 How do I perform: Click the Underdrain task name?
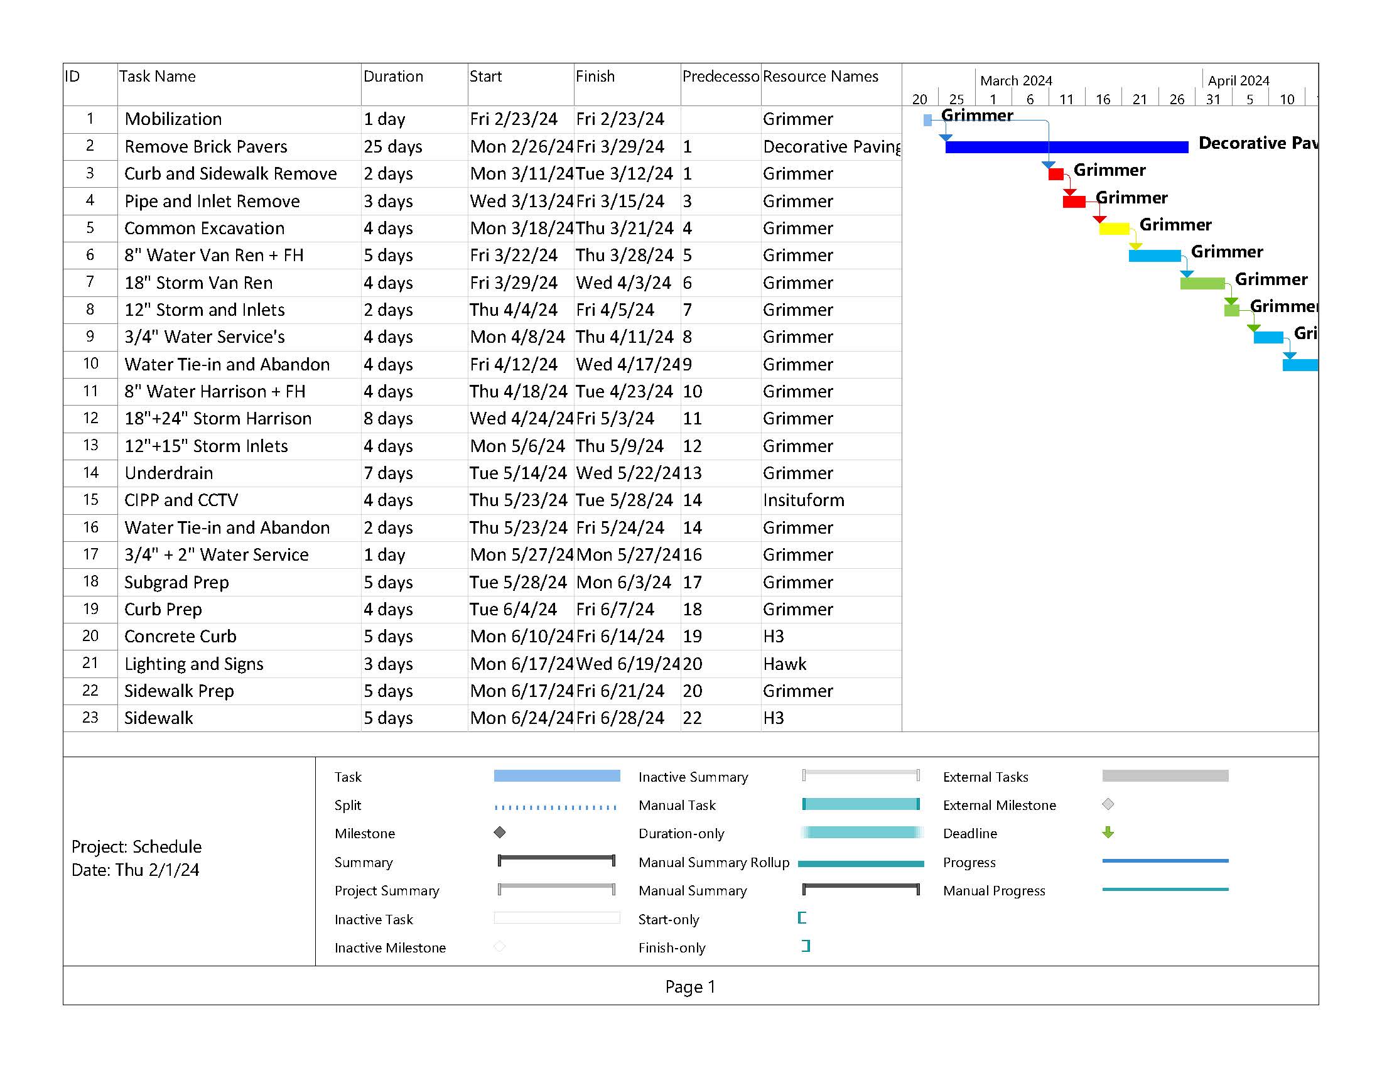coord(168,473)
